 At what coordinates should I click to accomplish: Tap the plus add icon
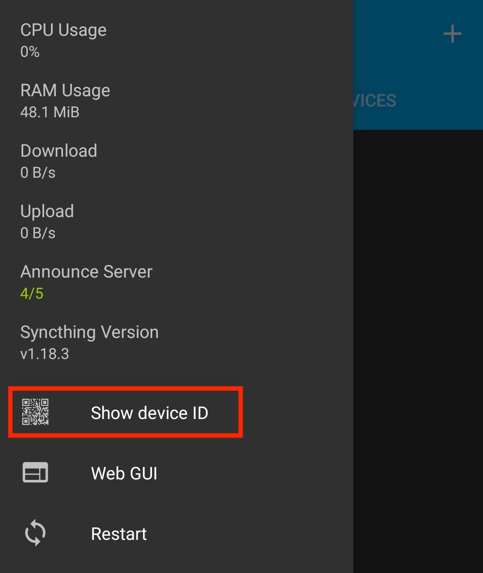click(x=452, y=34)
